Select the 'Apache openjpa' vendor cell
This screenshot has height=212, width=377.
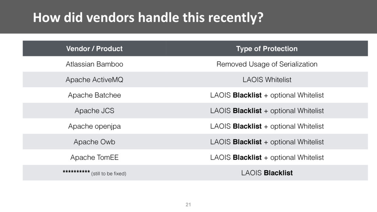pyautogui.click(x=94, y=126)
